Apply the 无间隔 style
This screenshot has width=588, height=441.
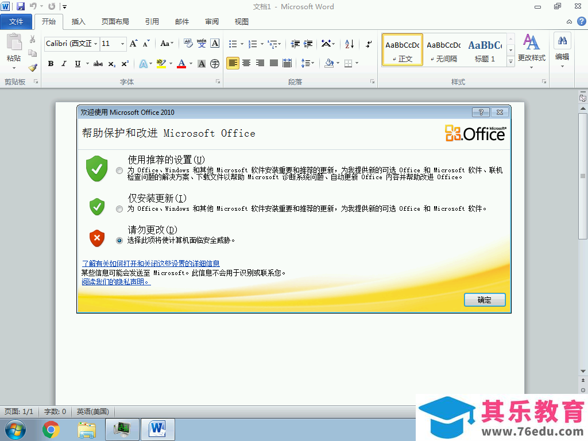click(444, 51)
